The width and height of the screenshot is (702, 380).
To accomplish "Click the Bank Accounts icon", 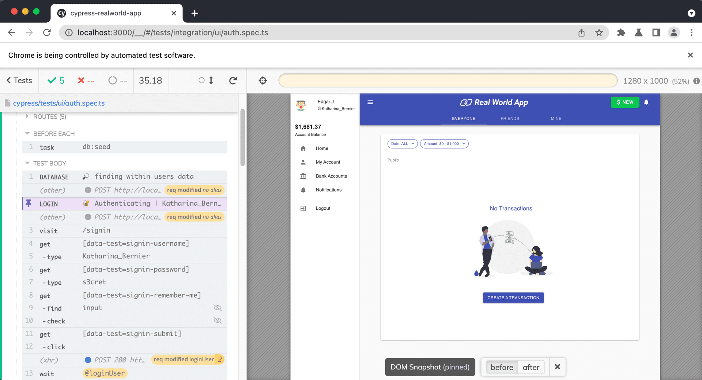I will tap(303, 176).
